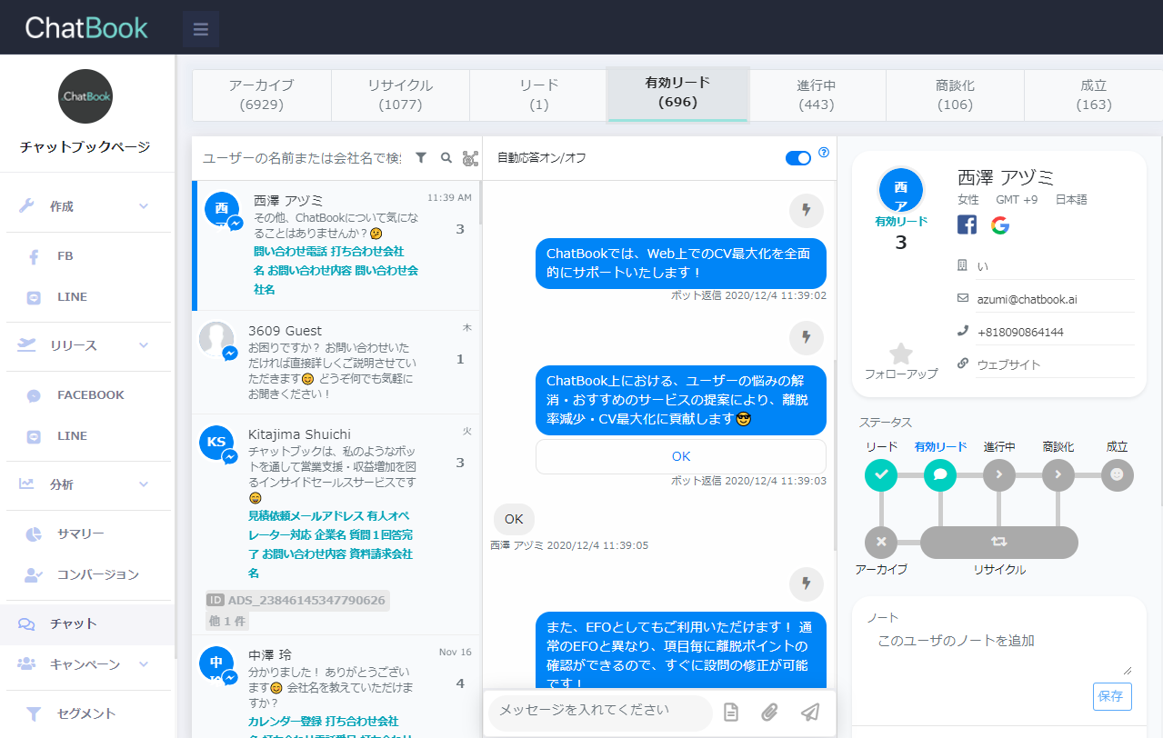The width and height of the screenshot is (1163, 738).
Task: Click the company name field showing い
Action: pos(1055,266)
